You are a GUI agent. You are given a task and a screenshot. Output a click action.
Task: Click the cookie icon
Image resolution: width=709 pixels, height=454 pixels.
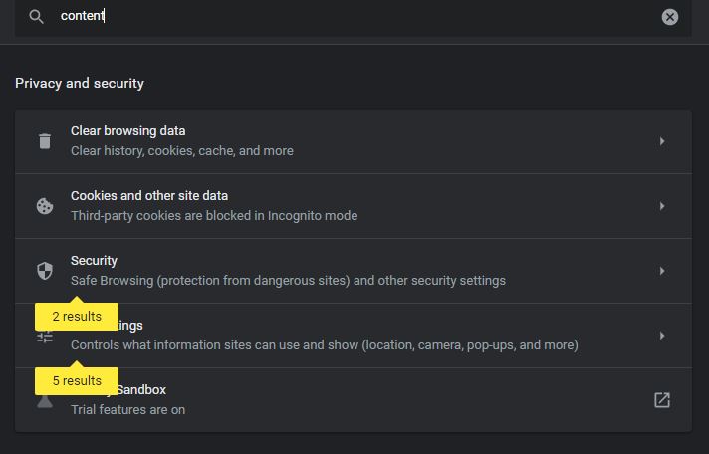pyautogui.click(x=45, y=206)
